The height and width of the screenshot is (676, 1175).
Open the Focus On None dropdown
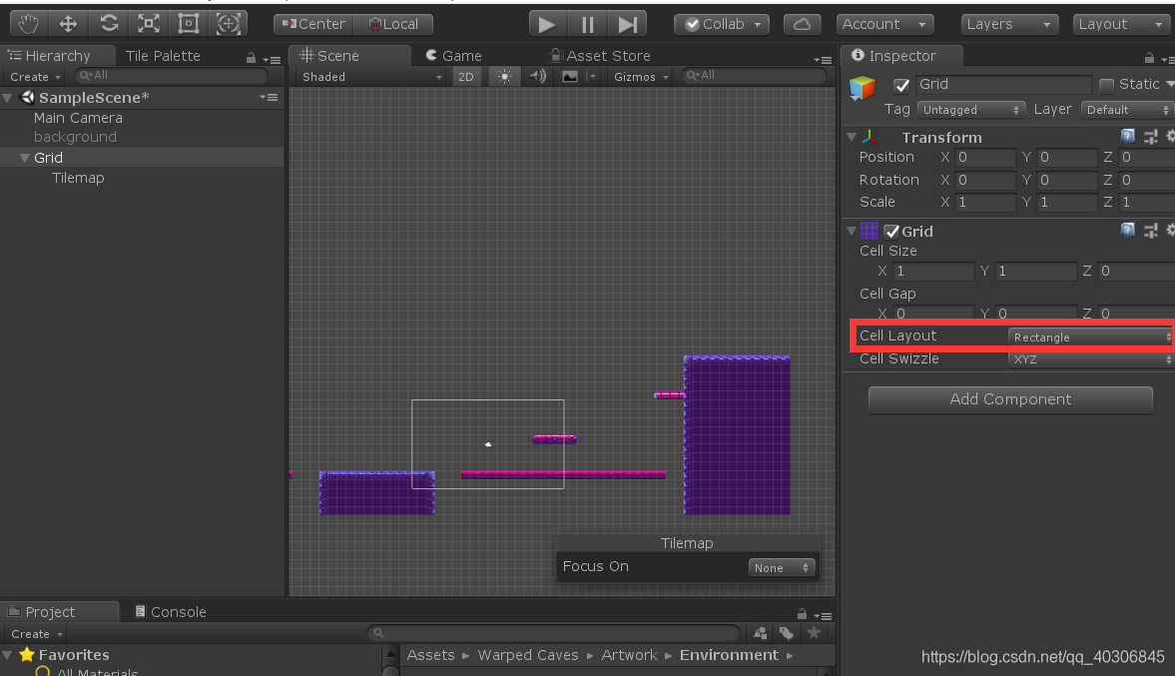click(x=782, y=567)
